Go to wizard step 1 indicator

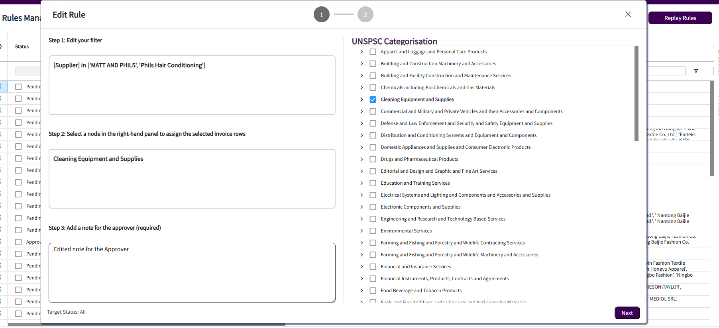[x=322, y=15]
